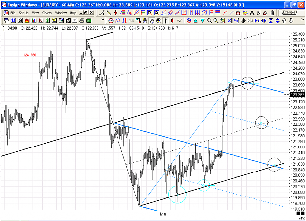Toggle the line chart style button
This screenshot has height=221, width=306.
click(x=179, y=20)
